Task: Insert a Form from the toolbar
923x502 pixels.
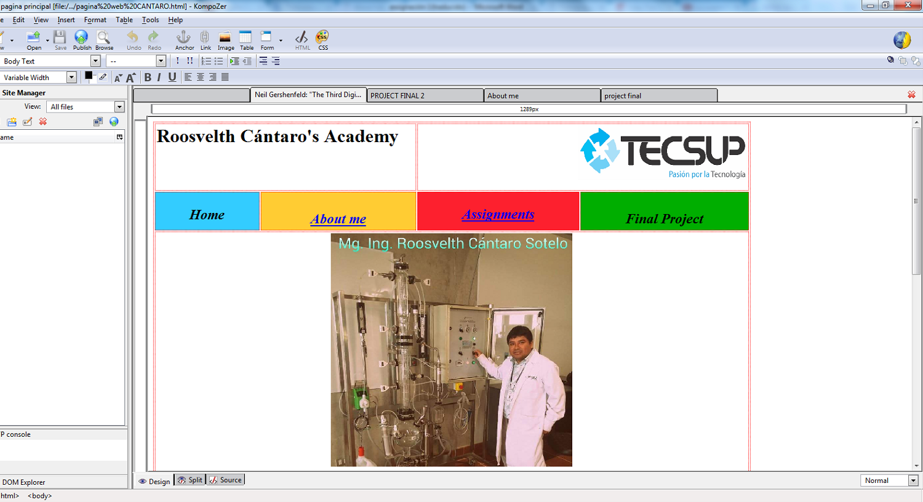Action: point(267,40)
